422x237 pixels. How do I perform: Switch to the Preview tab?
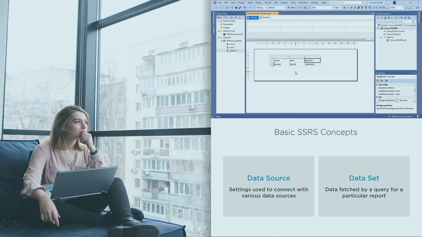coord(265,17)
